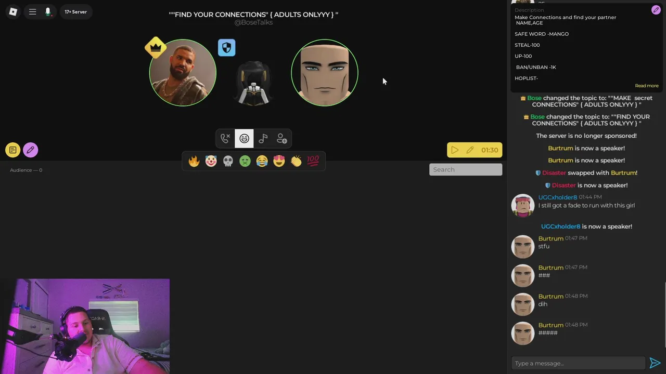This screenshot has width=666, height=374.
Task: Click the 01:30 timer value
Action: 490,150
